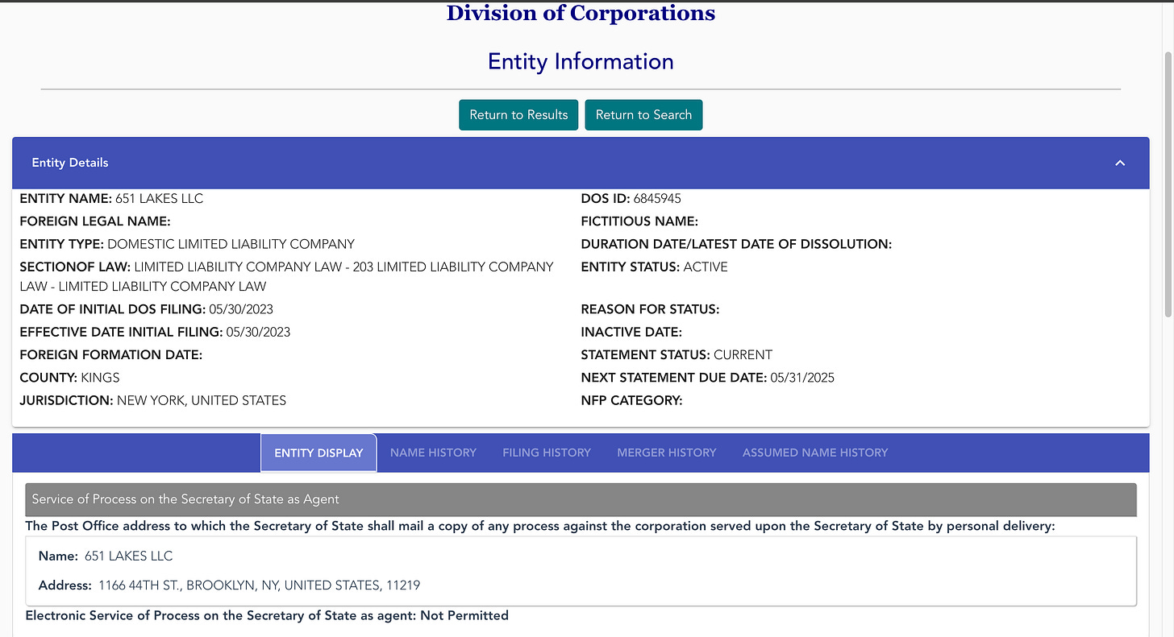Click next statement due date 05/31/2025
This screenshot has width=1174, height=637.
[802, 377]
